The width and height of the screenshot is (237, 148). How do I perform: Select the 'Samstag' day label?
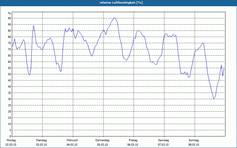pyautogui.click(x=164, y=140)
